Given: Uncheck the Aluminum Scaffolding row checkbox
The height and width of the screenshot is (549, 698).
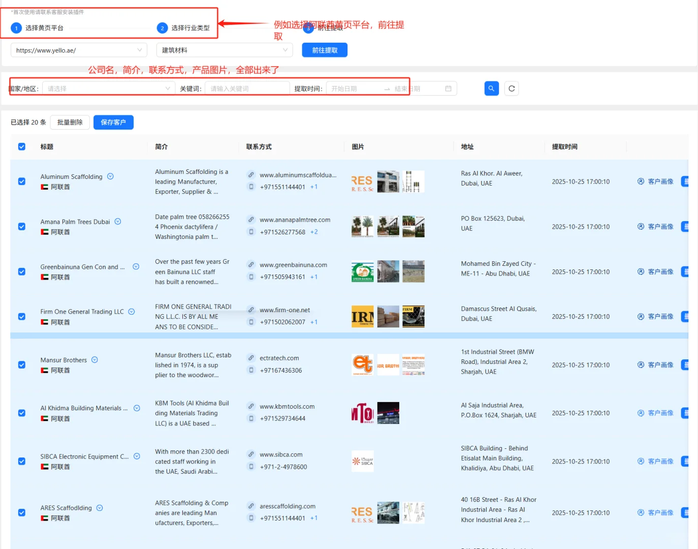Looking at the screenshot, I should [22, 181].
